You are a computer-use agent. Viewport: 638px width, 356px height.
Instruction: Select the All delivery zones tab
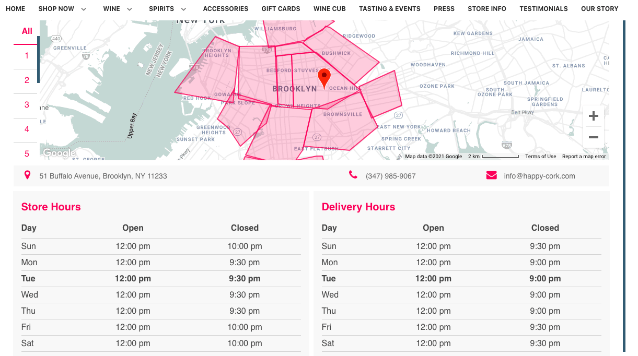click(x=27, y=31)
